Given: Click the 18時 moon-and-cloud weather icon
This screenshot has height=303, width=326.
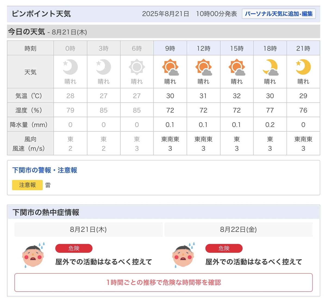Looking at the screenshot, I should (x=270, y=67).
